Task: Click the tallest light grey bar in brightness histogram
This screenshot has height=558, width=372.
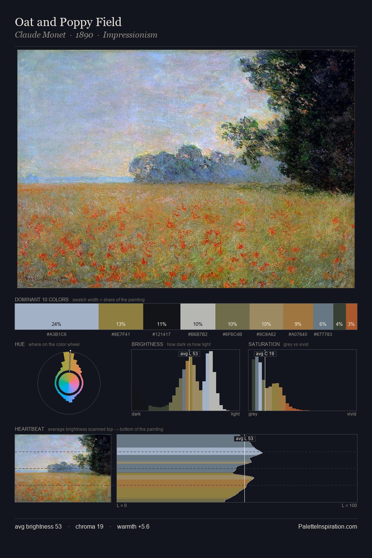Action: (x=211, y=382)
